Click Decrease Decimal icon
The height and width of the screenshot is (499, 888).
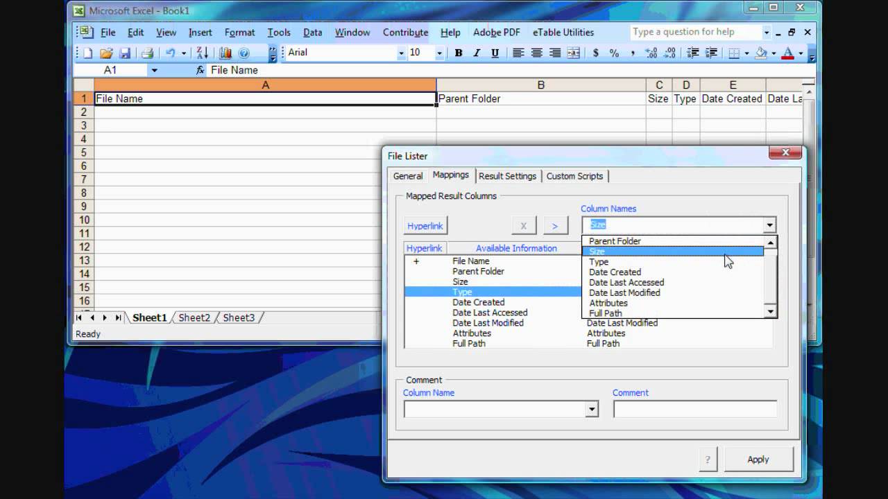[669, 53]
